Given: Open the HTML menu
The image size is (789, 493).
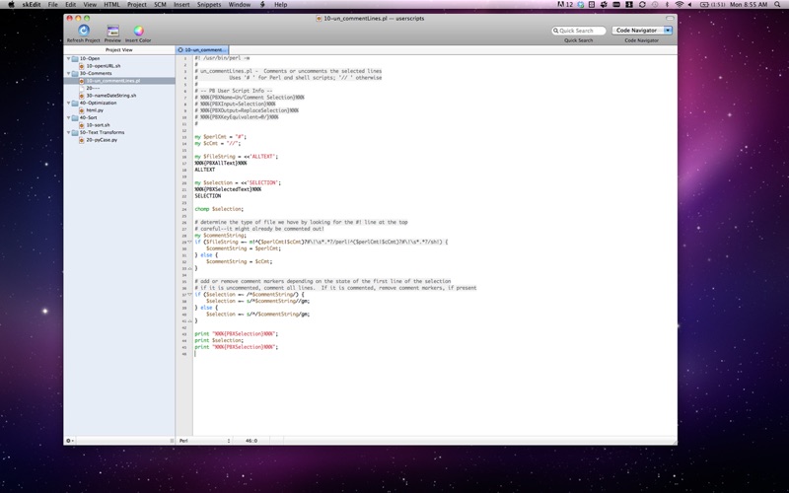Looking at the screenshot, I should click(111, 5).
